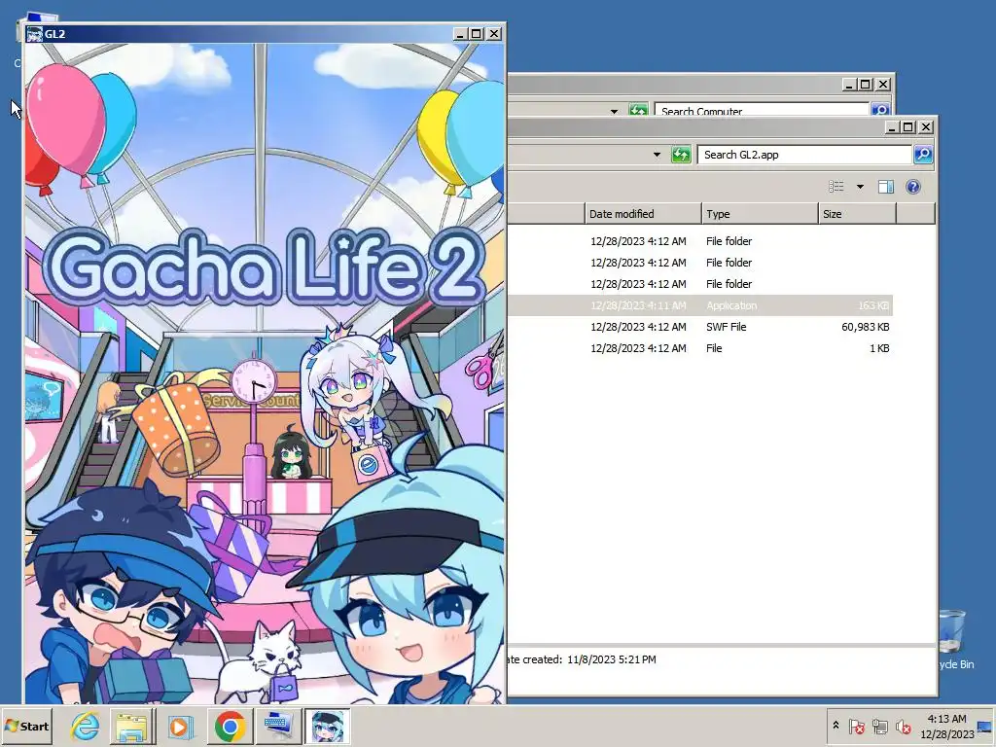Image resolution: width=996 pixels, height=747 pixels.
Task: Click the Action Center flag tray icon
Action: pyautogui.click(x=856, y=726)
